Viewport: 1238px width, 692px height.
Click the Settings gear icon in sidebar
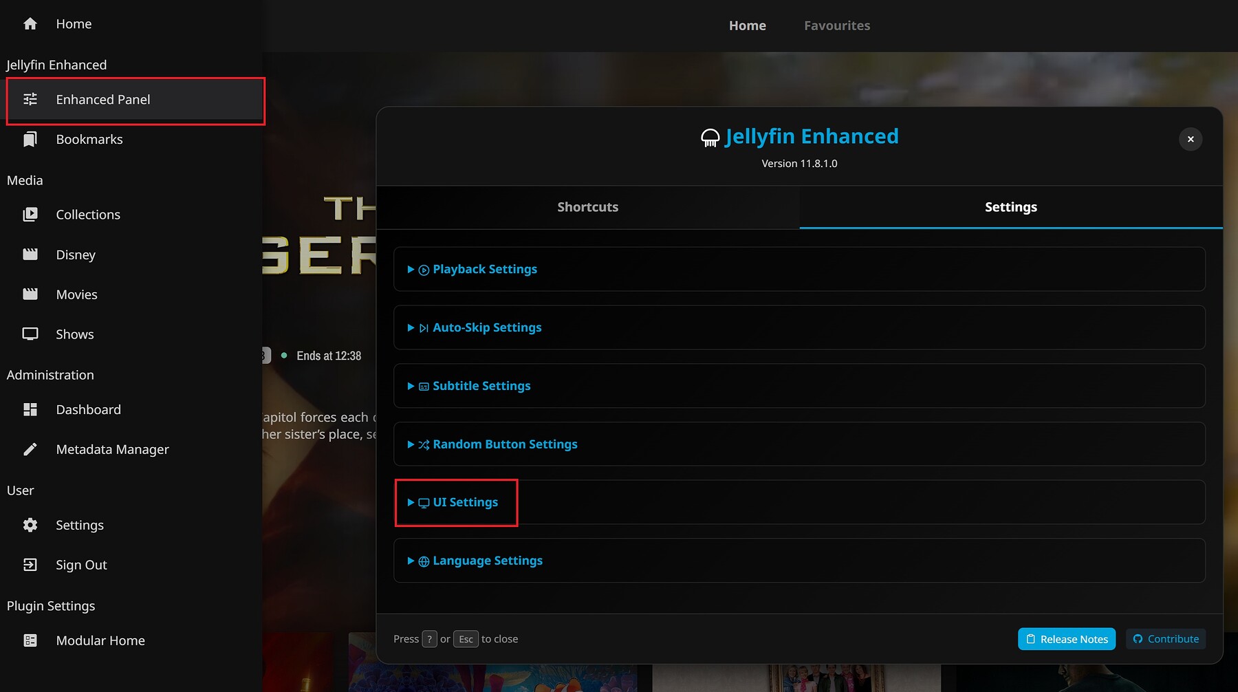pyautogui.click(x=30, y=526)
